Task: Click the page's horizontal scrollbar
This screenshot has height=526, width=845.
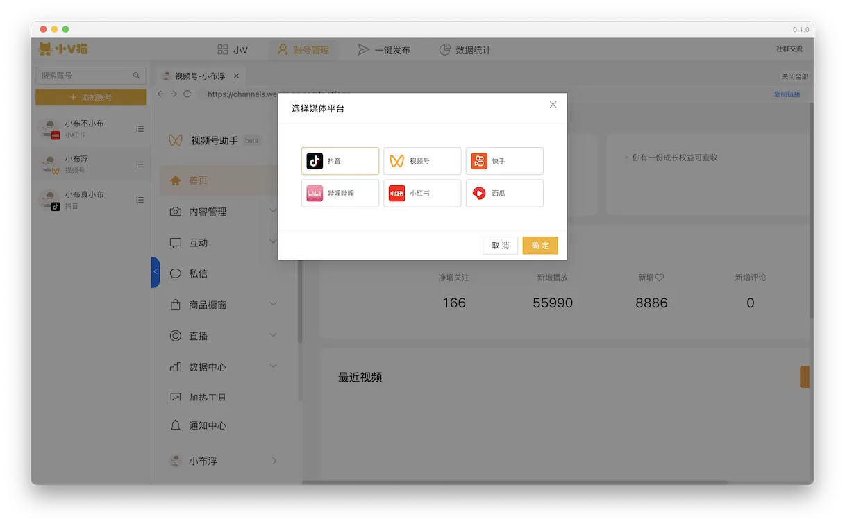Action: (x=514, y=482)
